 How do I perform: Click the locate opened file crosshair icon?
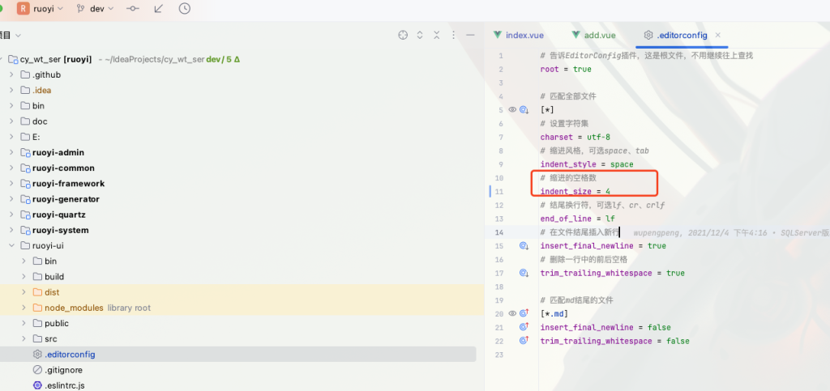[403, 36]
